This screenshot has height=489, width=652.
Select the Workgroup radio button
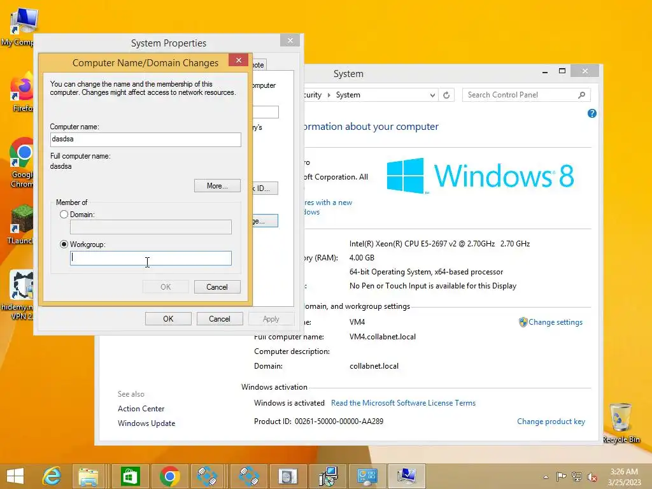click(x=64, y=244)
